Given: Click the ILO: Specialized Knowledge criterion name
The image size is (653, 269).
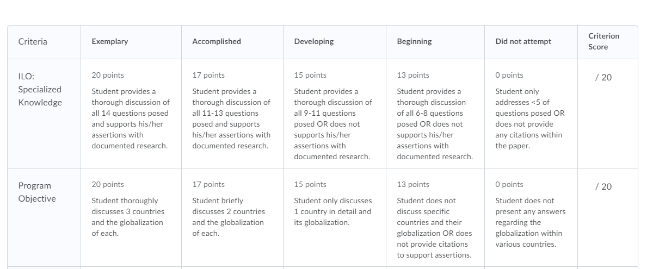Looking at the screenshot, I should (x=40, y=89).
